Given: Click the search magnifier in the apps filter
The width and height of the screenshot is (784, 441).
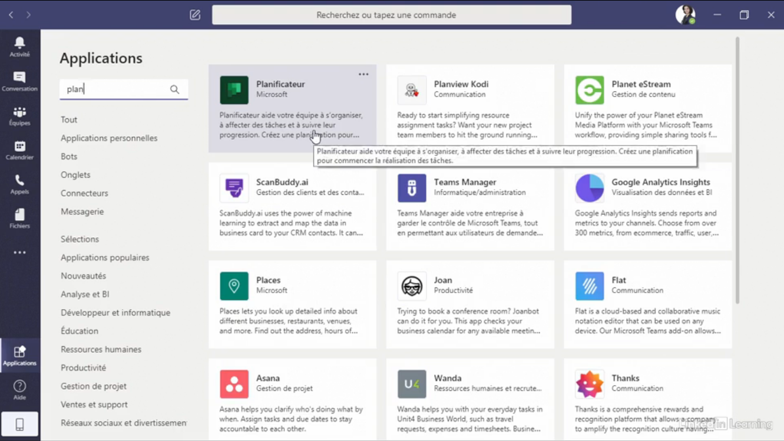Looking at the screenshot, I should tap(174, 89).
